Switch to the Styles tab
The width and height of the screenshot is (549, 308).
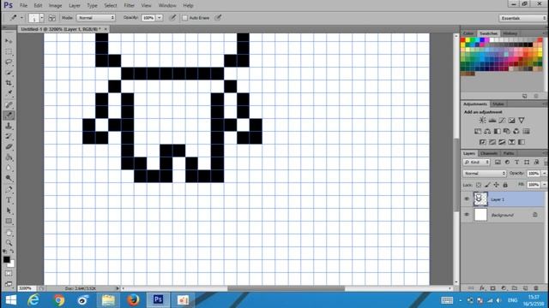tap(498, 104)
